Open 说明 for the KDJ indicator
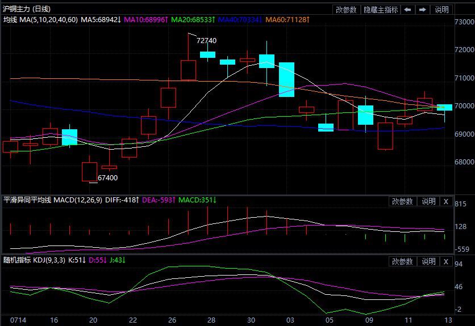The height and width of the screenshot is (326, 475). point(428,261)
